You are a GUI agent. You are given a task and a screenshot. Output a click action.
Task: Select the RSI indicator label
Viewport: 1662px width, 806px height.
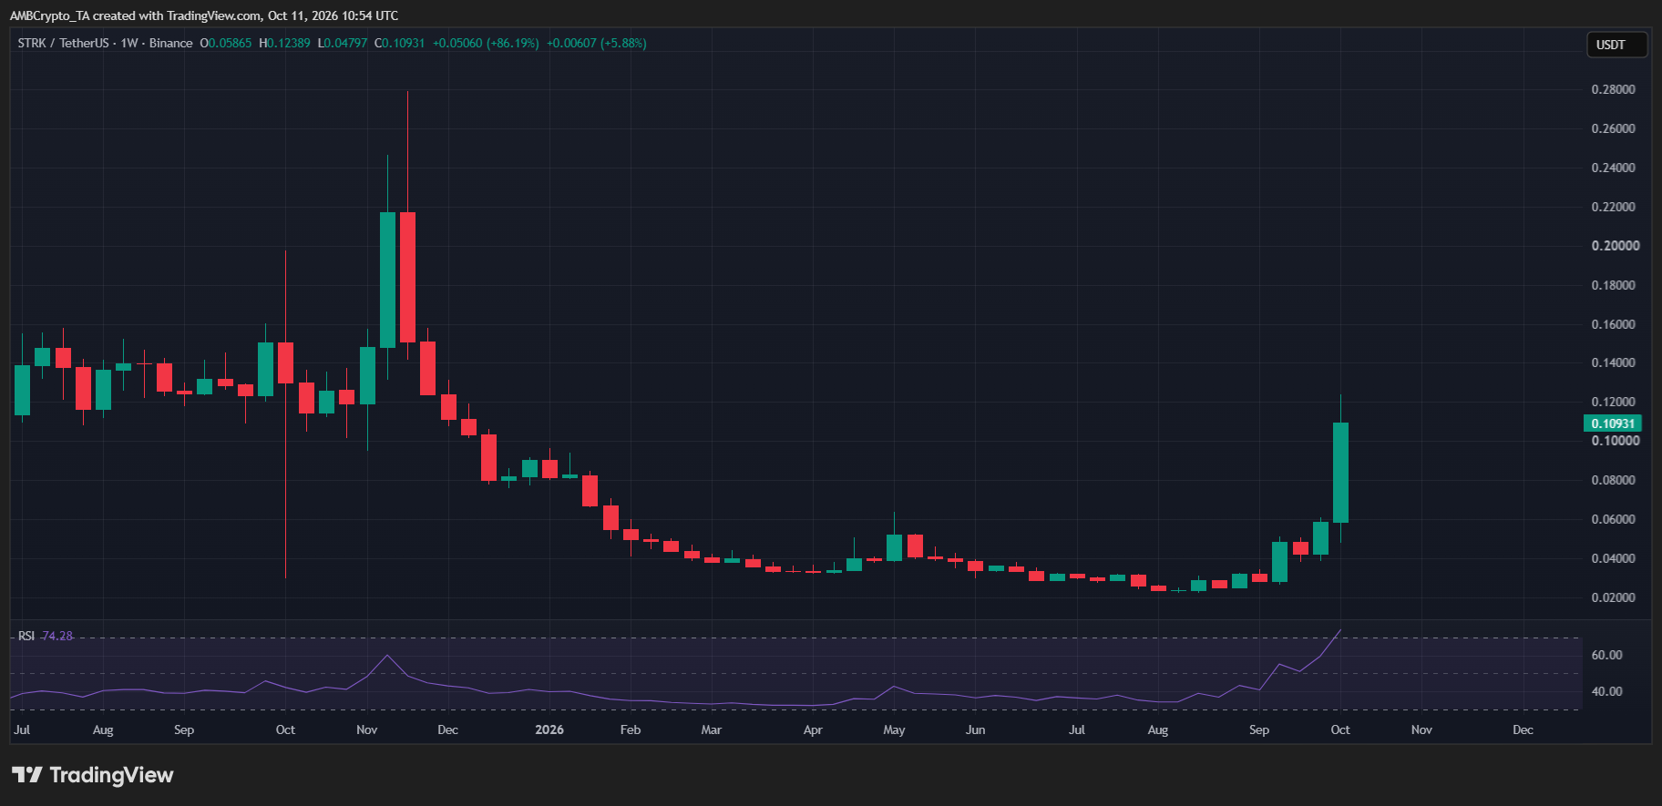click(26, 636)
